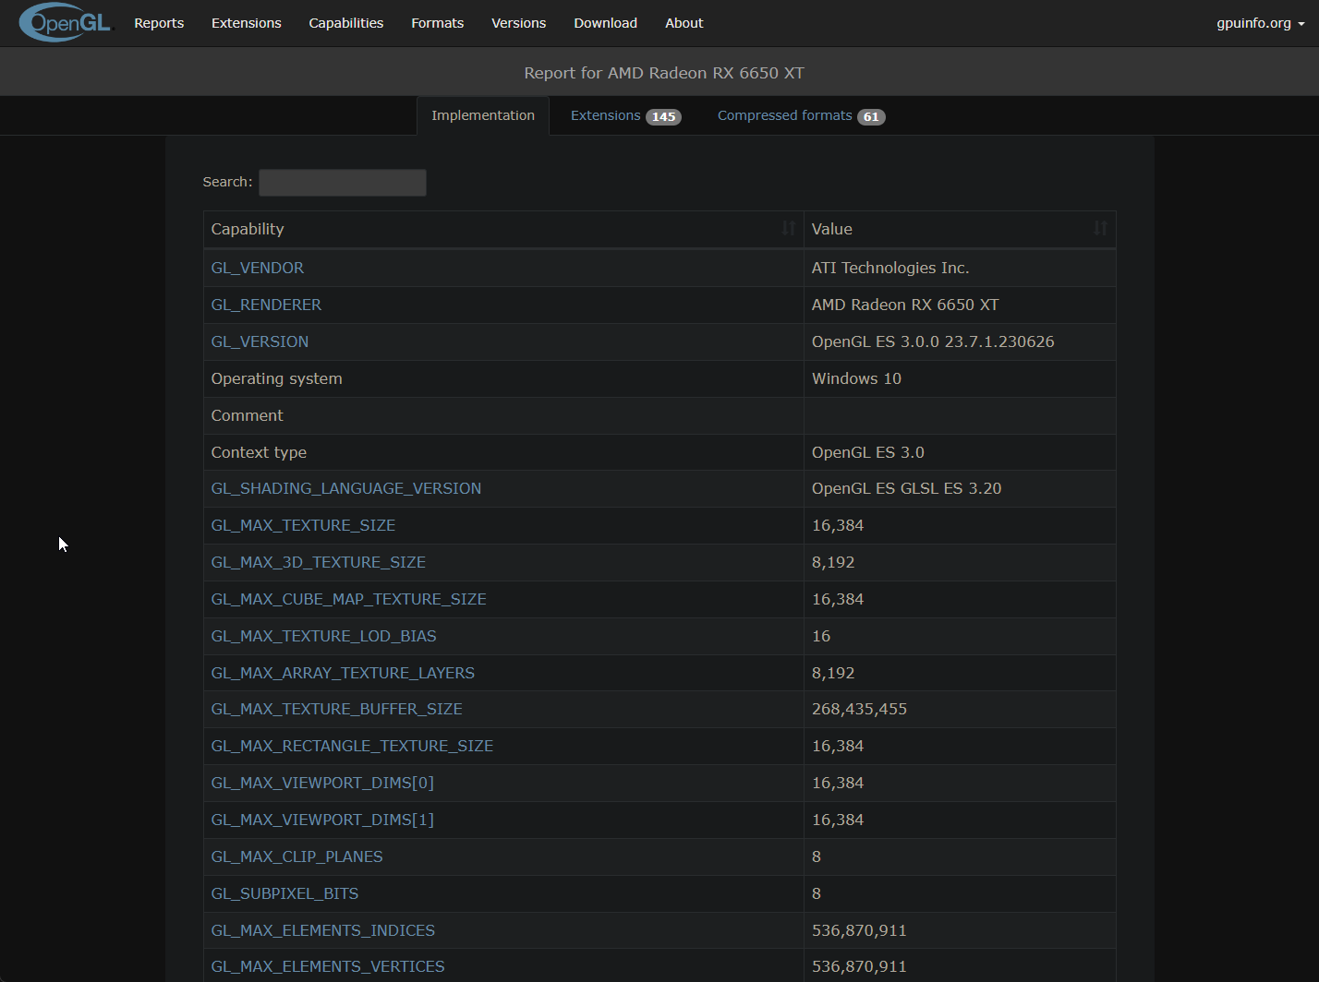Open the GL_VERSION link
Viewport: 1319px width, 982px height.
pos(260,341)
